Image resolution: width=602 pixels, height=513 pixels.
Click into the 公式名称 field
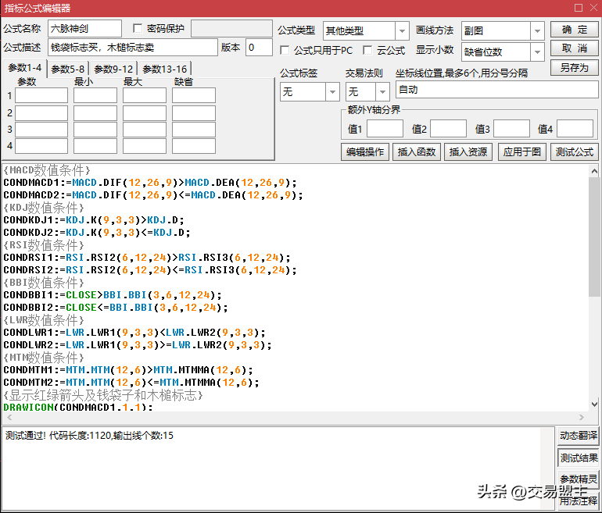(85, 28)
